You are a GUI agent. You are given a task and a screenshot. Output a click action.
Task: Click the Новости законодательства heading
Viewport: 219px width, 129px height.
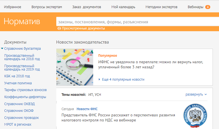click(x=82, y=42)
